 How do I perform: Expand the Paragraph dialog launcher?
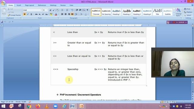(x=89, y=18)
